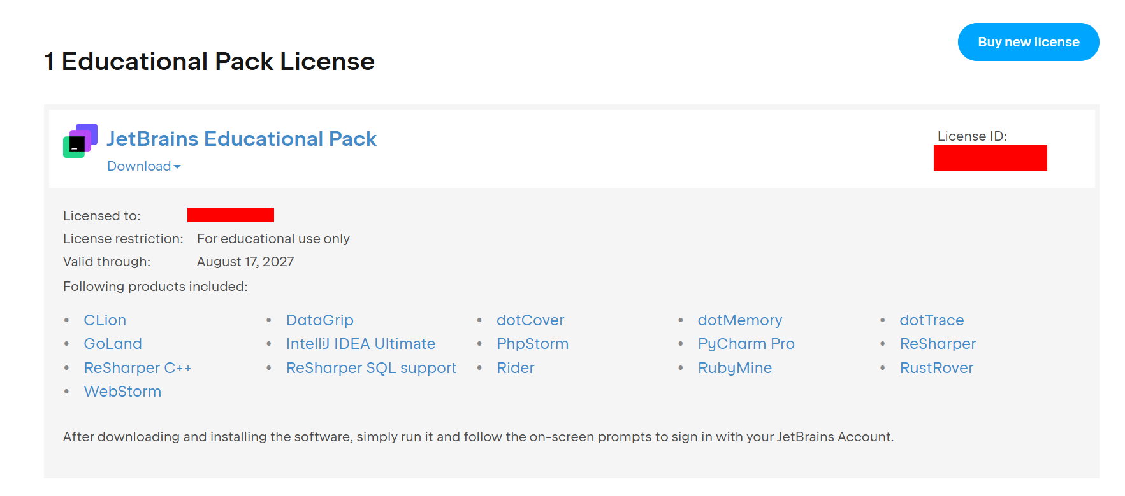Open the ReSharper C++ product link
The image size is (1125, 496).
click(x=138, y=368)
